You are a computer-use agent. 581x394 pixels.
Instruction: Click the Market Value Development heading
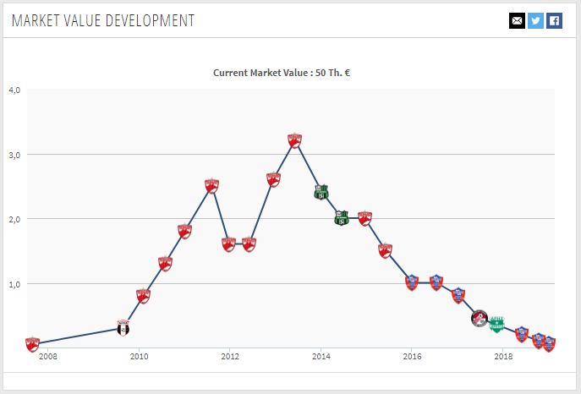pyautogui.click(x=103, y=20)
